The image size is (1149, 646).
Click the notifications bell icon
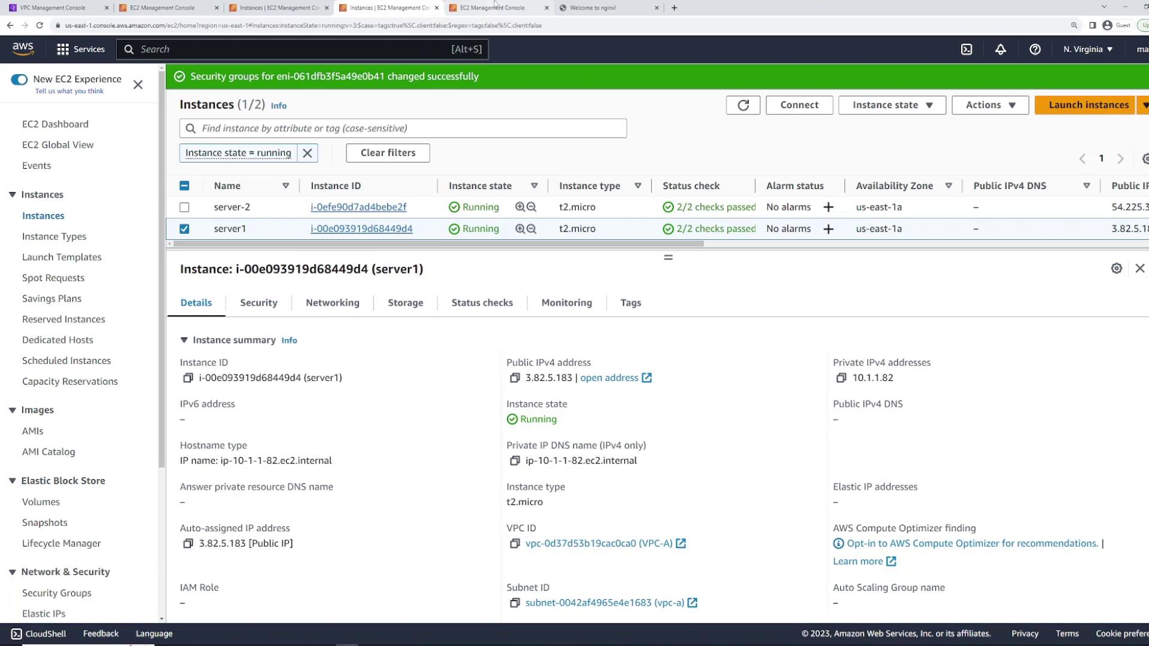1001,49
